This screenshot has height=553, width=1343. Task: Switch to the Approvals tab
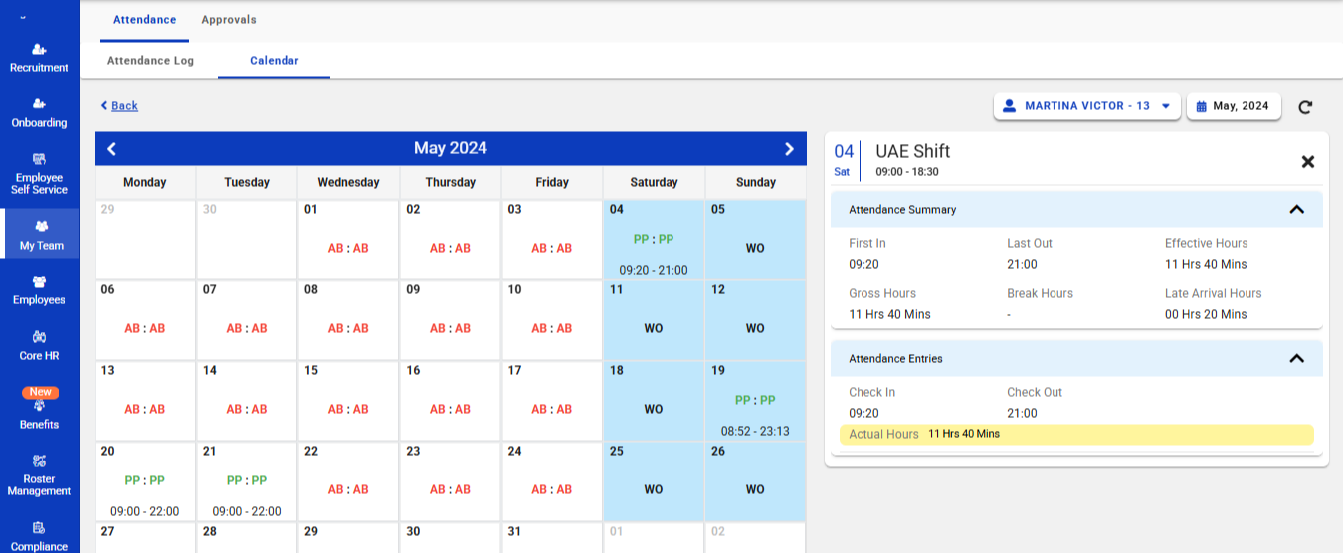(x=228, y=20)
